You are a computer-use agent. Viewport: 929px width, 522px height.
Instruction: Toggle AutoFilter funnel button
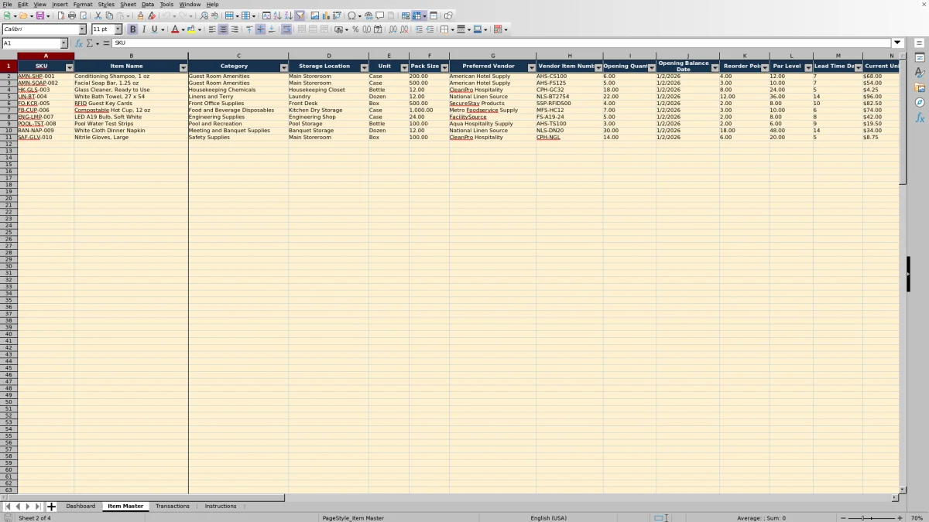coord(300,15)
